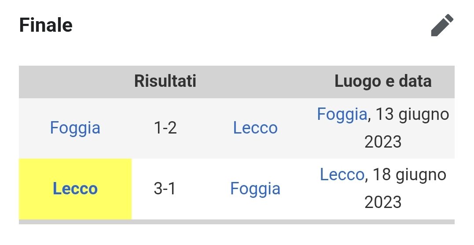Click the 2023 text under 18 giugno

coord(383,202)
